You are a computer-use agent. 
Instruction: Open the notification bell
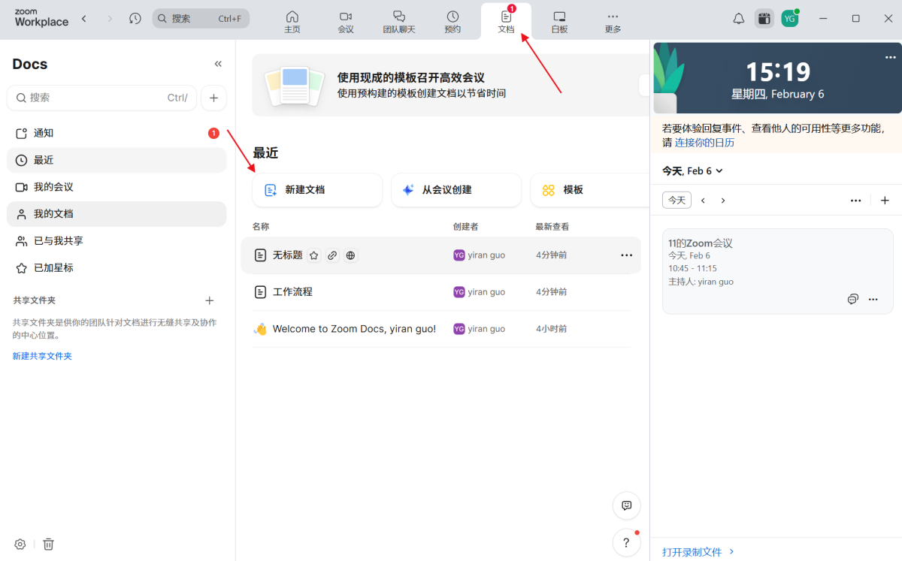(738, 18)
